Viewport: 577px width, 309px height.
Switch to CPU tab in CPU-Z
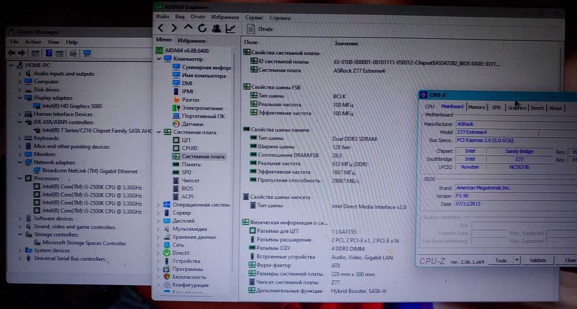(x=429, y=107)
